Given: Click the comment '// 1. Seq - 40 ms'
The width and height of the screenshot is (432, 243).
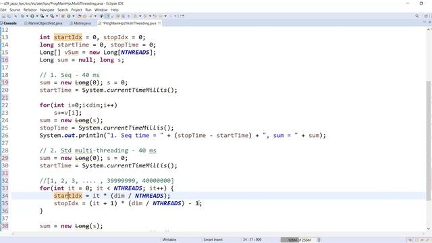Looking at the screenshot, I should coord(70,75).
